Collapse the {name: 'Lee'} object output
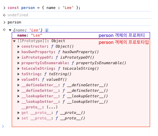Screen dimensions: 158x136 [x=10, y=30]
